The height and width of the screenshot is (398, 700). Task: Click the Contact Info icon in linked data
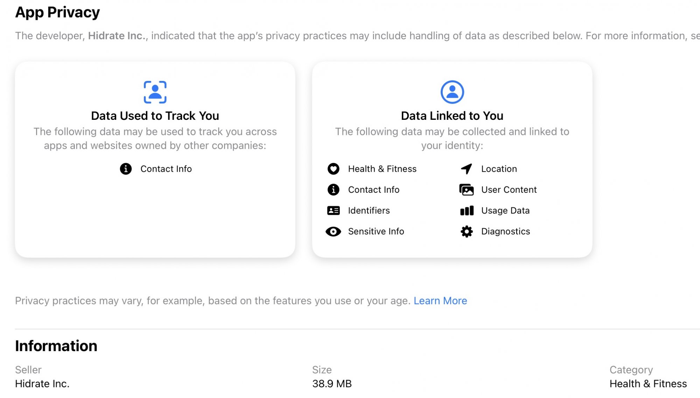point(333,190)
